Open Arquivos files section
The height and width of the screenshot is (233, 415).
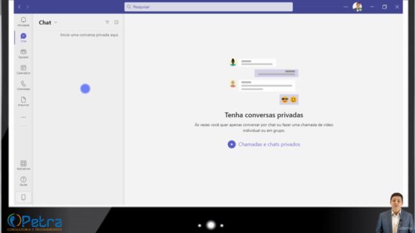coord(23,101)
